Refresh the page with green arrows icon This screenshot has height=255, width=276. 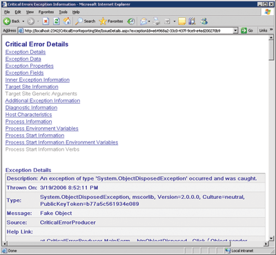57,21
